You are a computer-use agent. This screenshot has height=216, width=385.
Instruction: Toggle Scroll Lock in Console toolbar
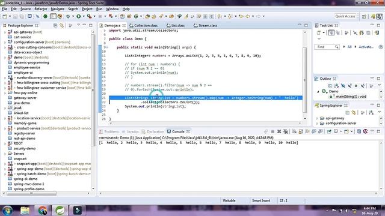(x=301, y=131)
